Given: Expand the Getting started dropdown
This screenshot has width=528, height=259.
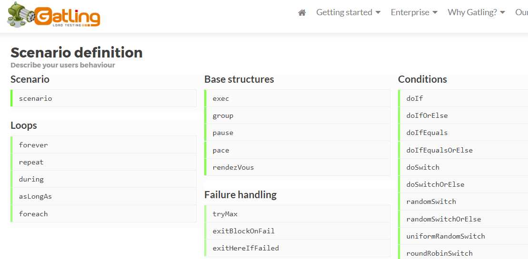Looking at the screenshot, I should [x=348, y=12].
